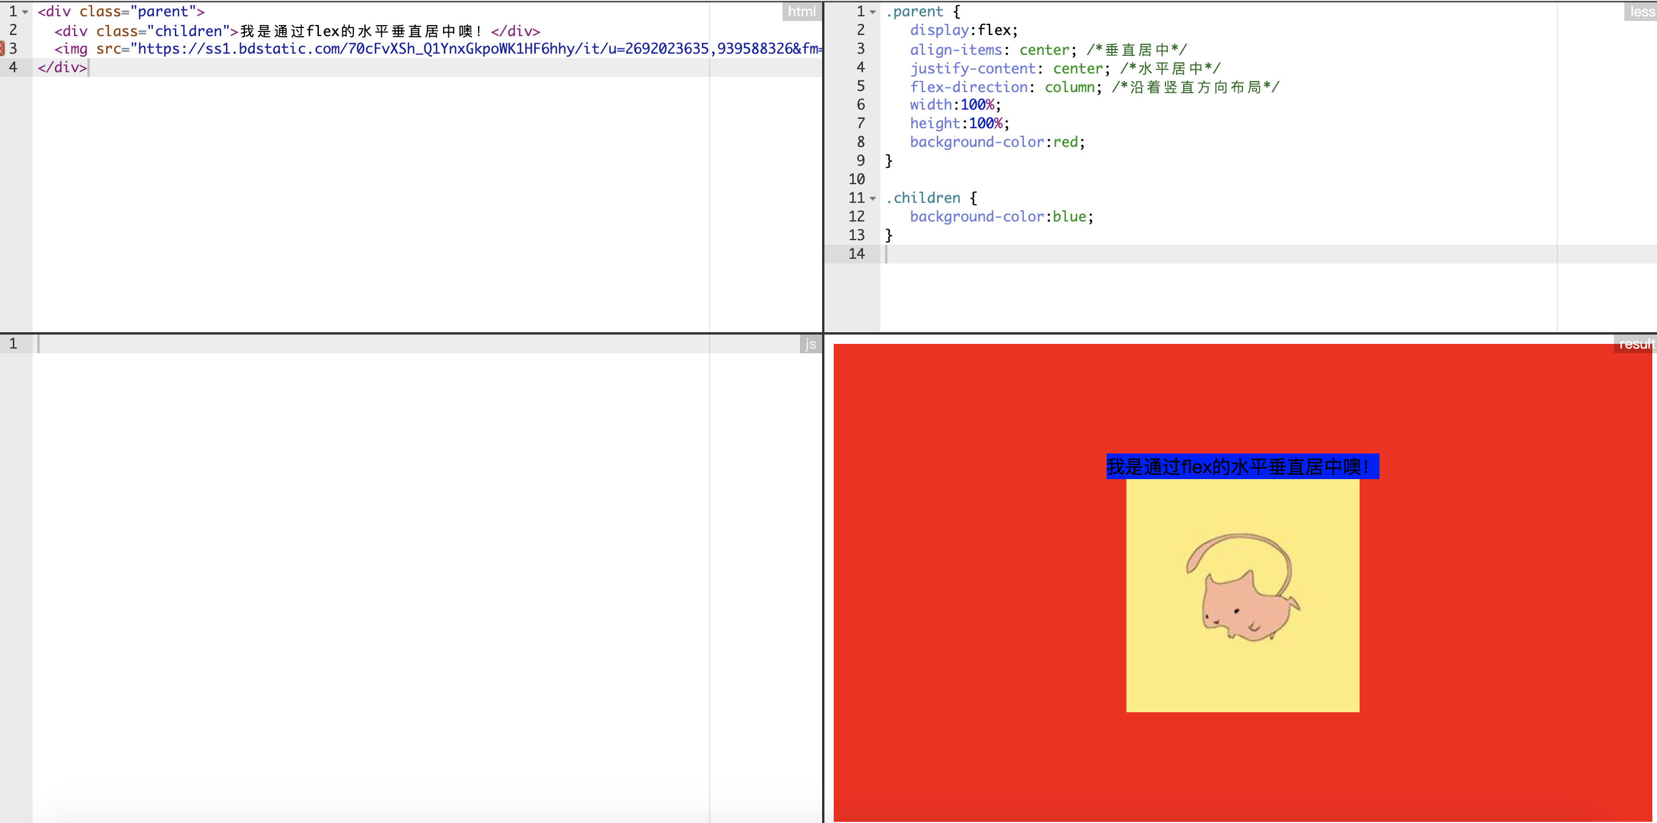Viewport: 1657px width, 823px height.
Task: Click line number 14 in the CSS gutter
Action: pos(856,254)
